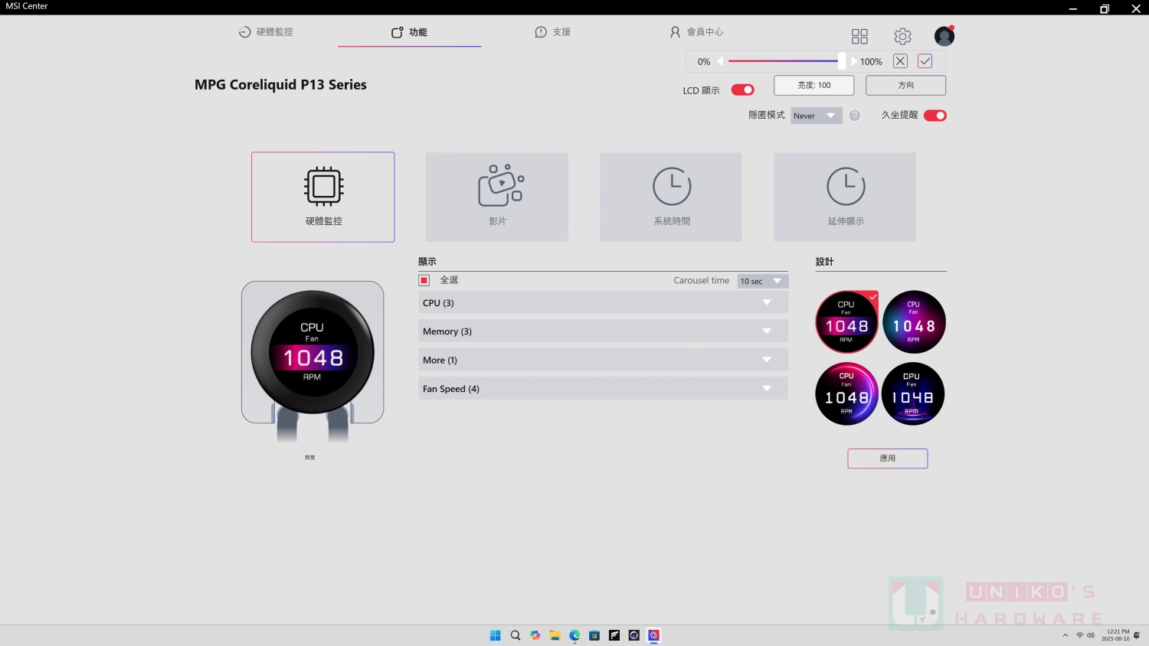
Task: Toggle the 久坐提醒 sedentary reminder switch
Action: click(x=935, y=116)
